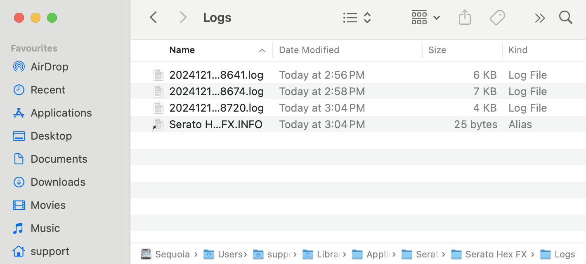Click the Users folder in path bar

pyautogui.click(x=222, y=254)
